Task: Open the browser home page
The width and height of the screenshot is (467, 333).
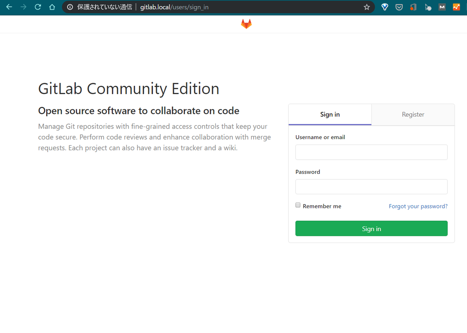Action: [52, 7]
